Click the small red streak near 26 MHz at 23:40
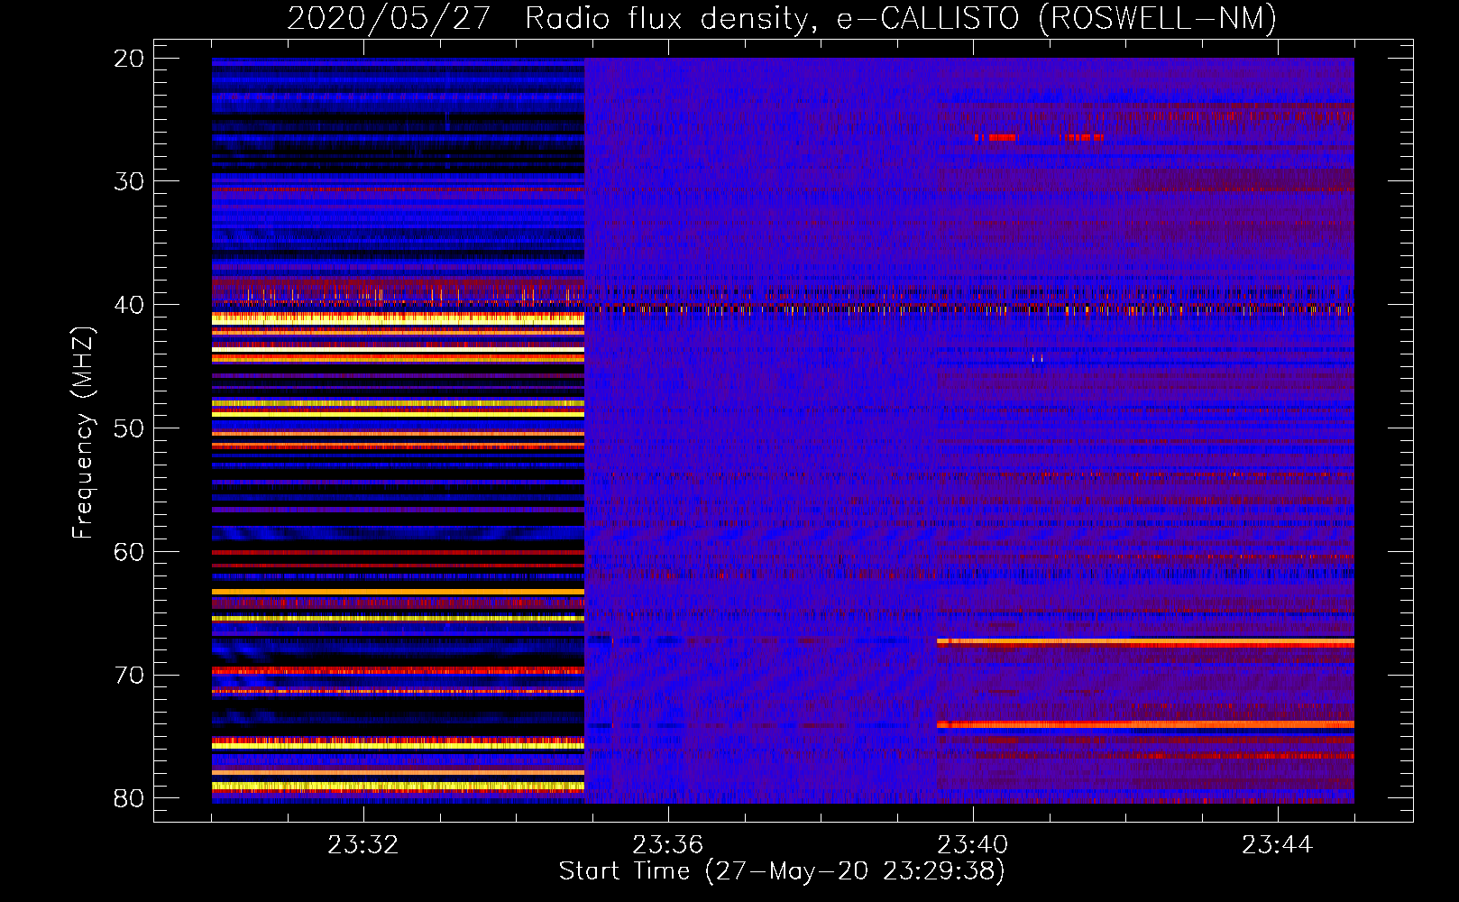Screen dimensions: 1459x902 [996, 137]
